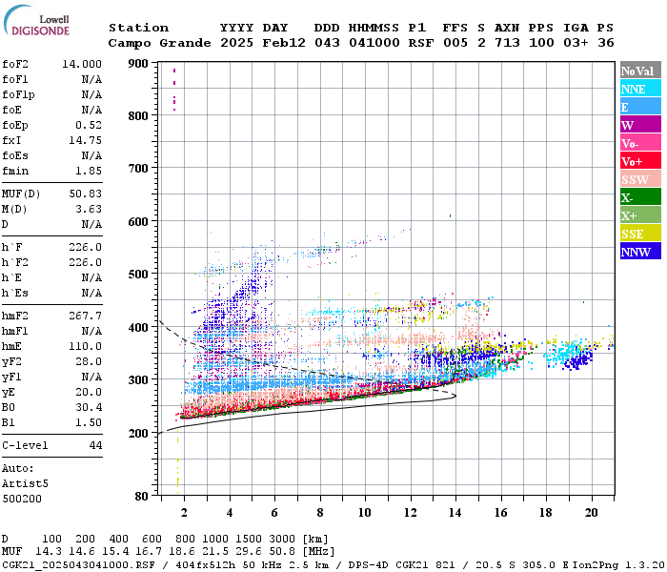Select the SSW salmon legend swatch
667x572 pixels.
[640, 179]
